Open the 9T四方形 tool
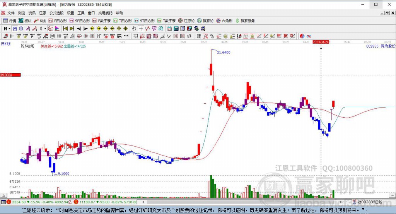Viewport: 396px width, 214px height. (145, 21)
